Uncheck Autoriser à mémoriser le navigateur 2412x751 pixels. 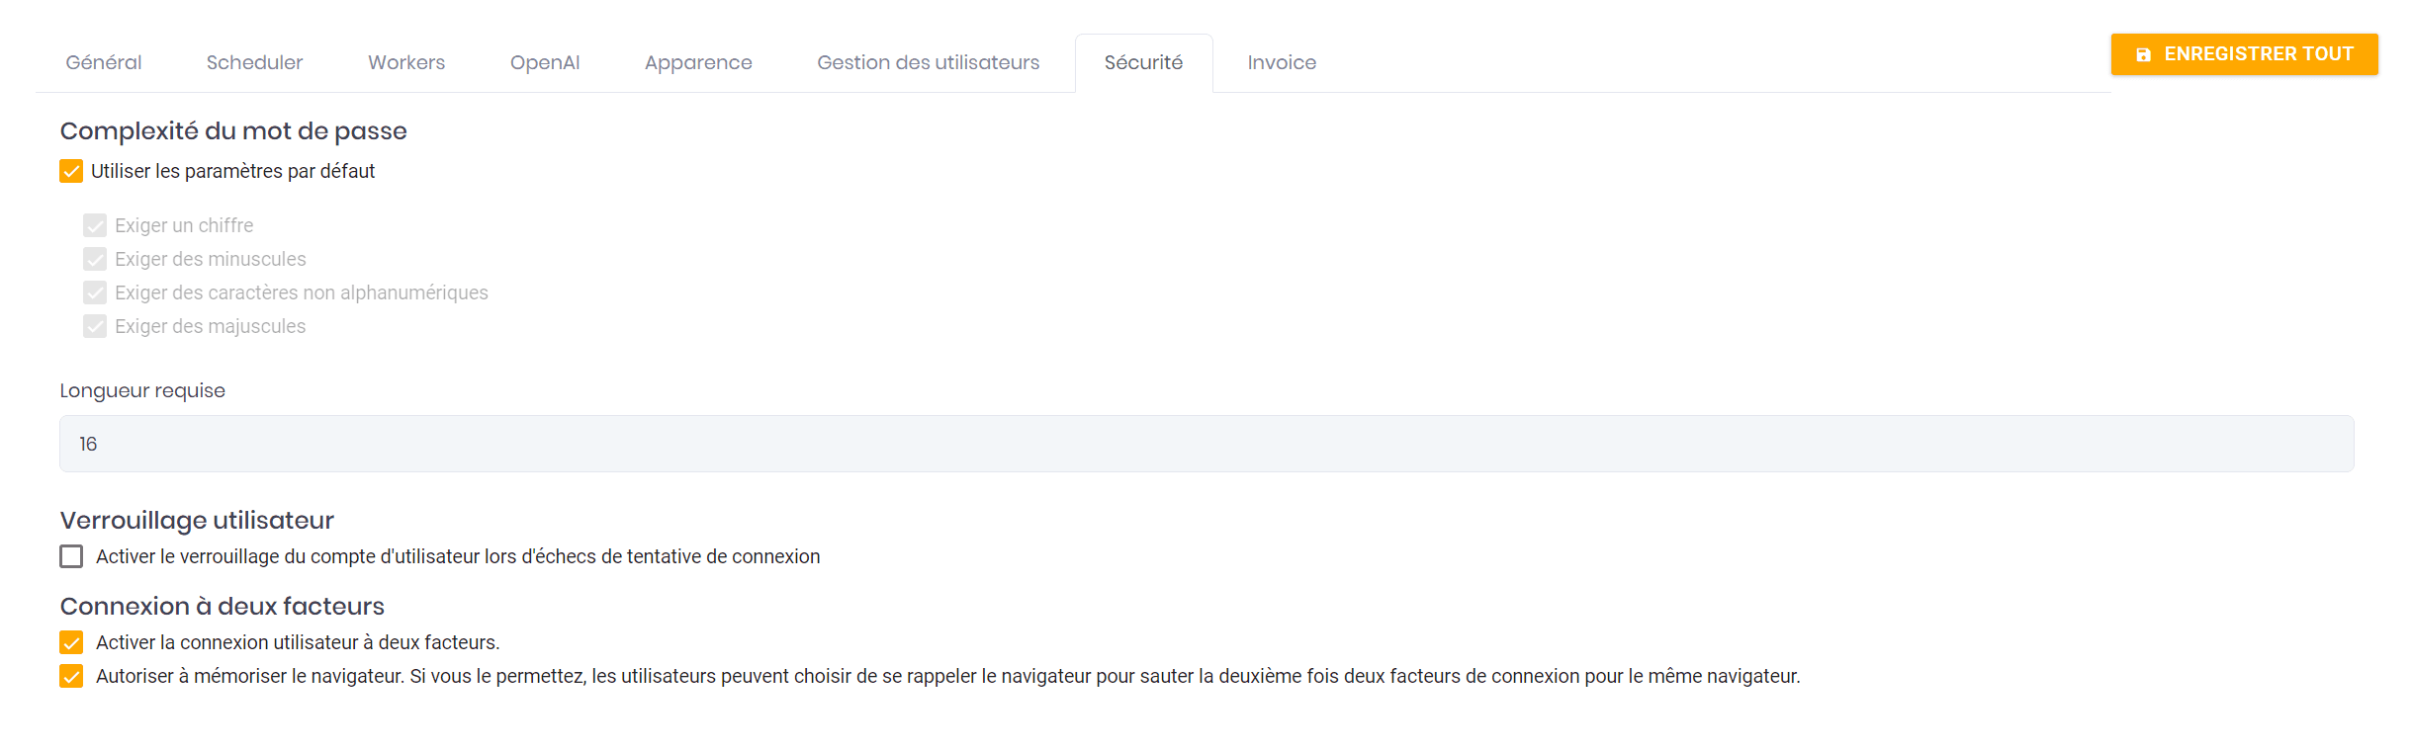pos(71,676)
